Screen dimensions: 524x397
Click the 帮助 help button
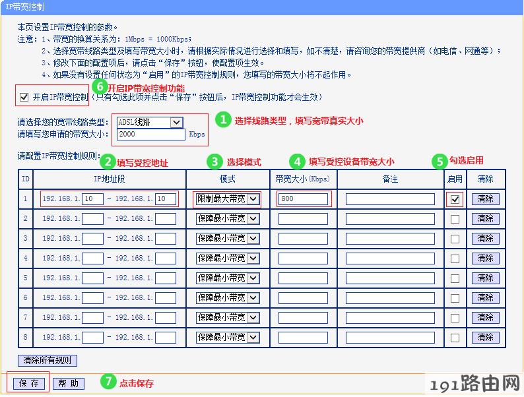pos(68,383)
